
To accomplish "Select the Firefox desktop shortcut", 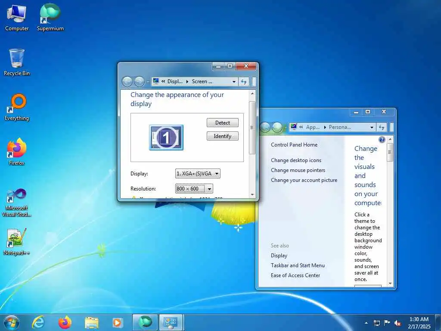I will [17, 152].
